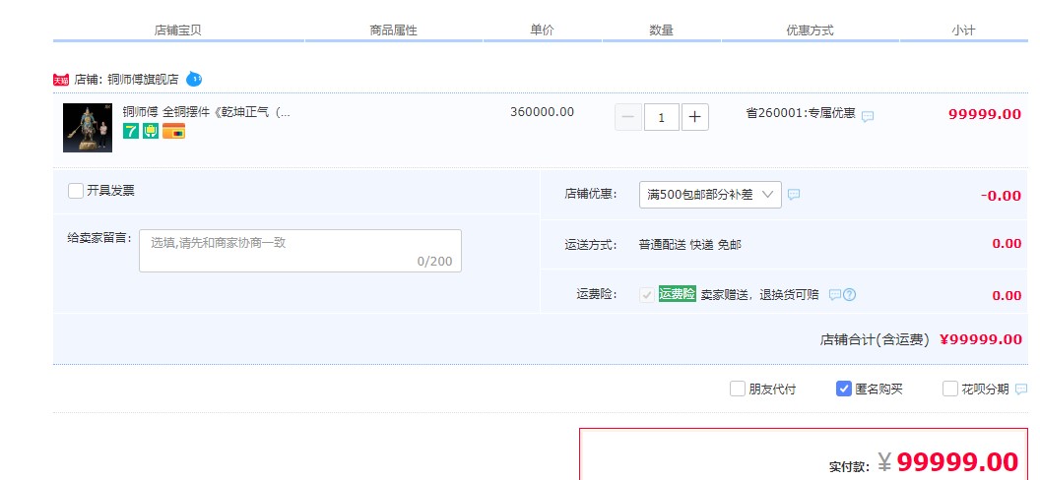Image resolution: width=1040 pixels, height=480 pixels.
Task: Click the 单价 column header
Action: (x=542, y=30)
